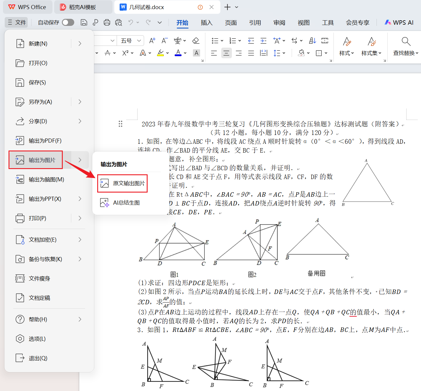
Task: Open the line spacing dropdown
Action: (x=278, y=53)
